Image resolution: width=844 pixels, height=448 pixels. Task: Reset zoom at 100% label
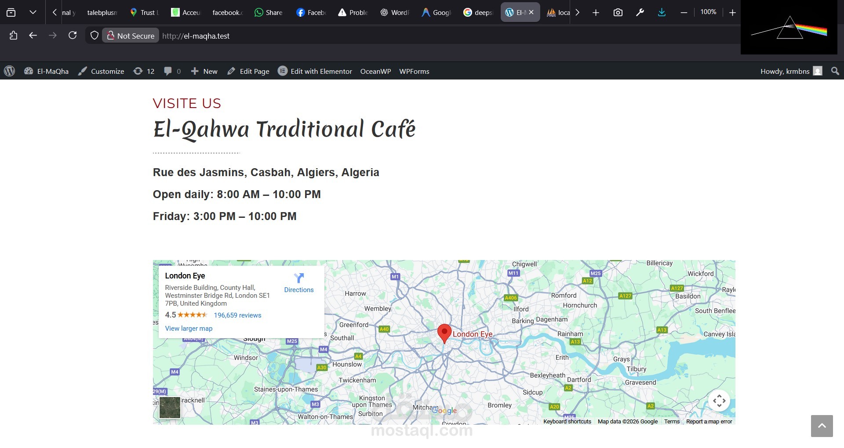pyautogui.click(x=708, y=12)
